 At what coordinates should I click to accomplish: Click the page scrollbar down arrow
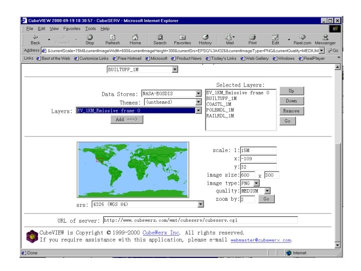click(337, 245)
